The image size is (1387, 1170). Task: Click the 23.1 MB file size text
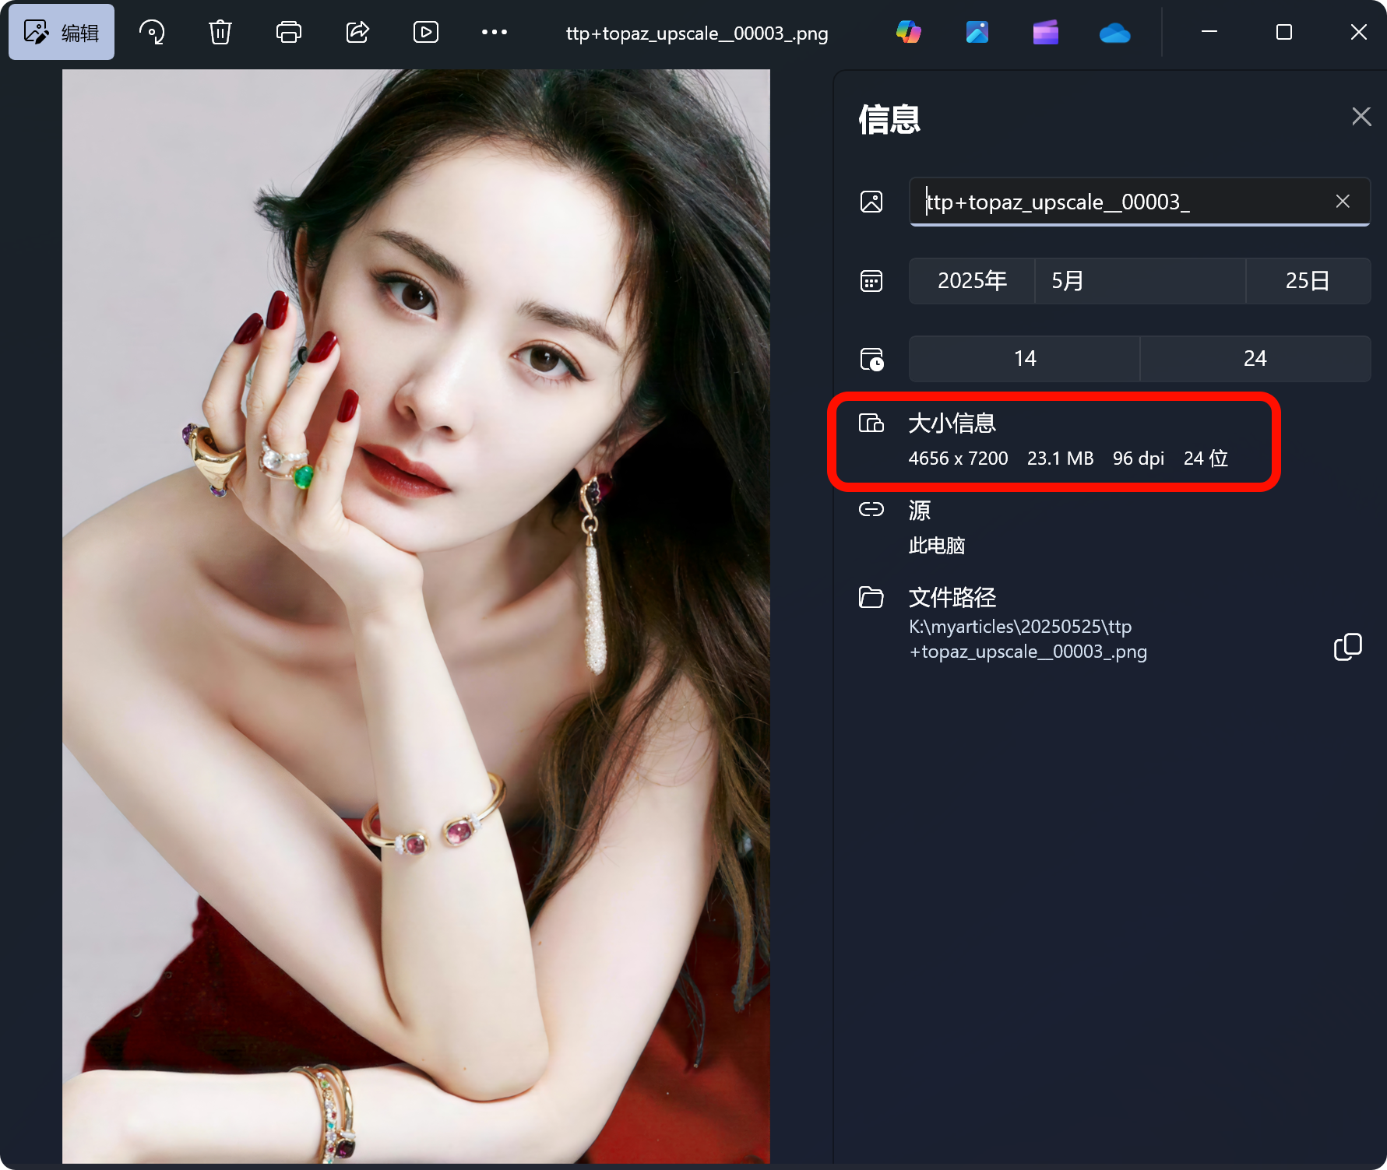coord(1060,459)
